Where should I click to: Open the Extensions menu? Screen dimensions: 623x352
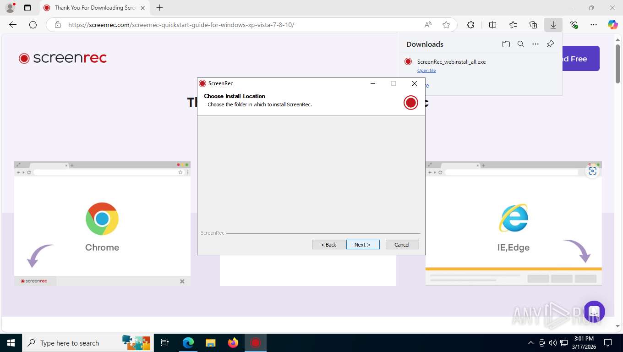click(470, 25)
